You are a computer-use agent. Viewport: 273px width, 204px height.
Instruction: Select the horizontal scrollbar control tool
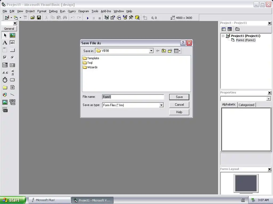(5, 73)
